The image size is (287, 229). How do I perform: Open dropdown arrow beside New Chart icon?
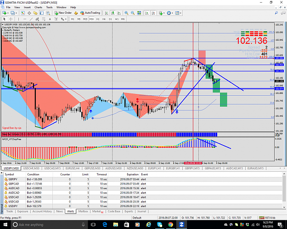(x=8, y=13)
